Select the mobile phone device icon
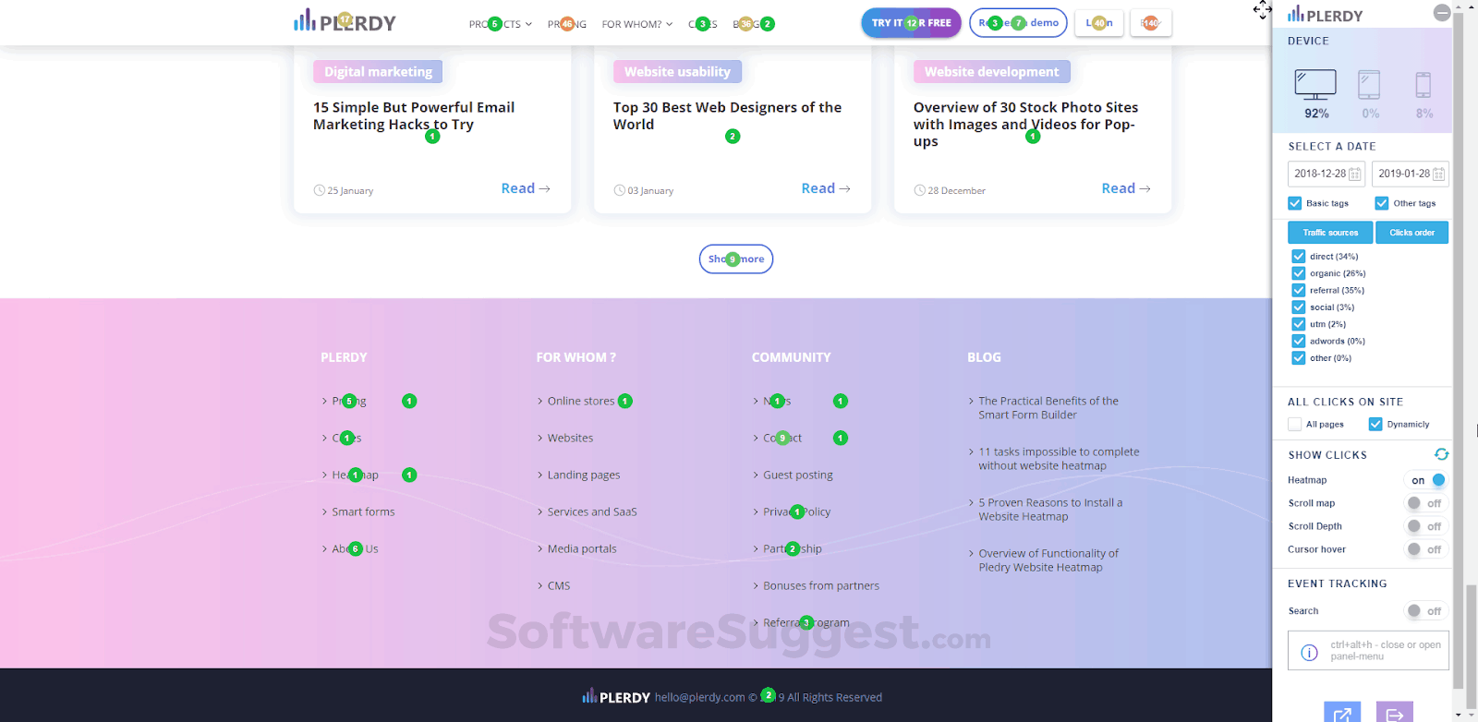1478x722 pixels. (x=1423, y=87)
